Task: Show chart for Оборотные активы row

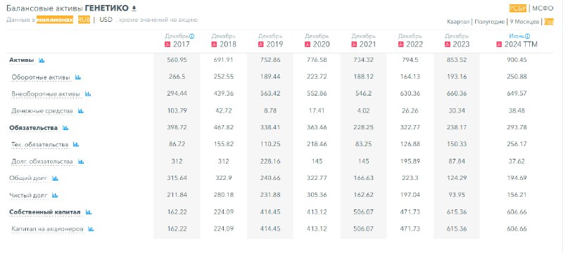Action: pyautogui.click(x=78, y=77)
